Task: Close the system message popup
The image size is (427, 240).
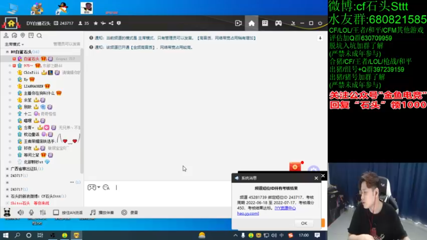Action: 316,178
